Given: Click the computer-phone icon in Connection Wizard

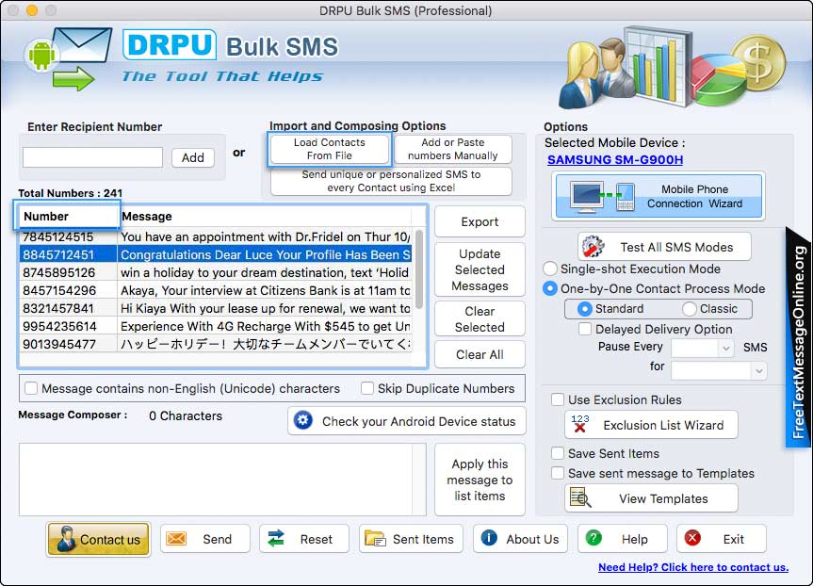Looking at the screenshot, I should point(603,197).
